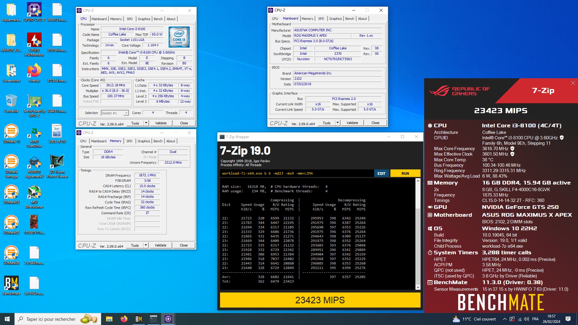Click the 23423 MIPS result bar
Image resolution: width=578 pixels, height=325 pixels.
coord(320,300)
